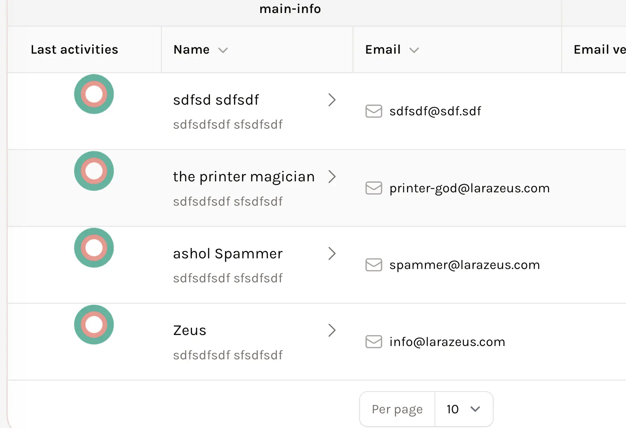The height and width of the screenshot is (428, 626).
Task: Open the Per page dropdown showing 10
Action: pos(463,409)
